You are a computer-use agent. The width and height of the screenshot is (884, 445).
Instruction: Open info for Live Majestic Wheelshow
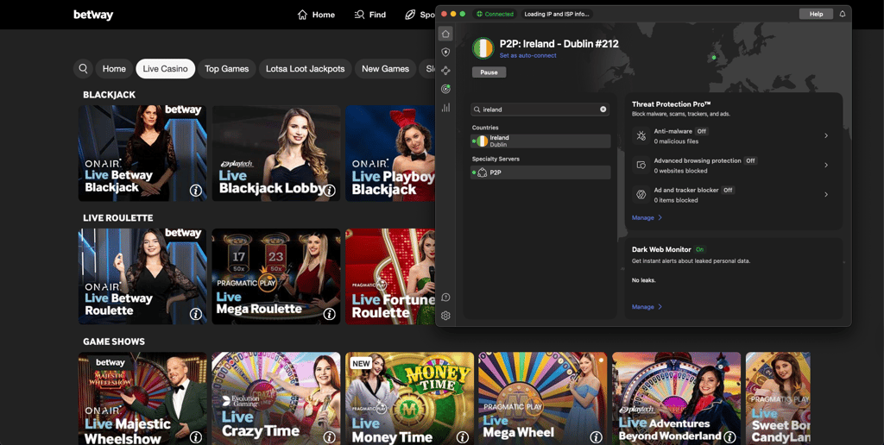(x=196, y=437)
